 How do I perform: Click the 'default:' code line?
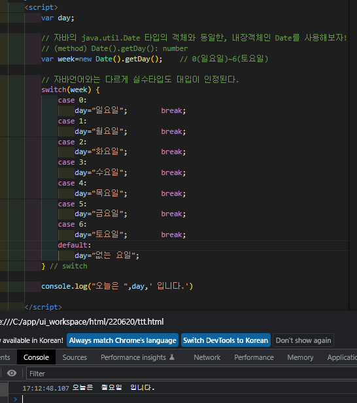[75, 245]
